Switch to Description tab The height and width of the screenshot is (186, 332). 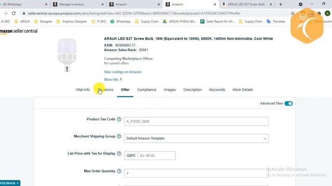click(192, 90)
